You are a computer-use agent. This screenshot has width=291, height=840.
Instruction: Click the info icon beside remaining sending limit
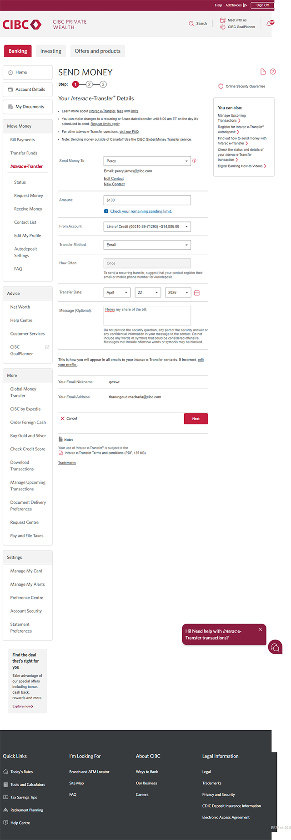[x=106, y=211]
